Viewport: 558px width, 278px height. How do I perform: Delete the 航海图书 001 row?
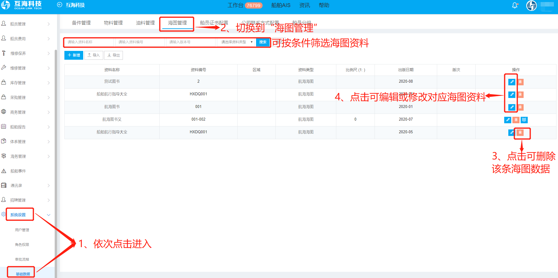coord(520,107)
